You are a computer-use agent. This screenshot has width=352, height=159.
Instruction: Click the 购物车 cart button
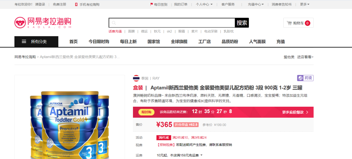(x=298, y=23)
